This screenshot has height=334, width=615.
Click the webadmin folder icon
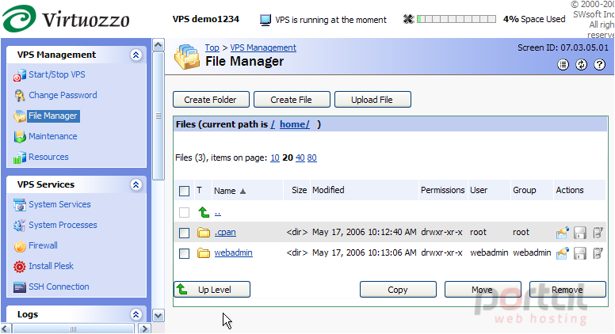(x=204, y=253)
